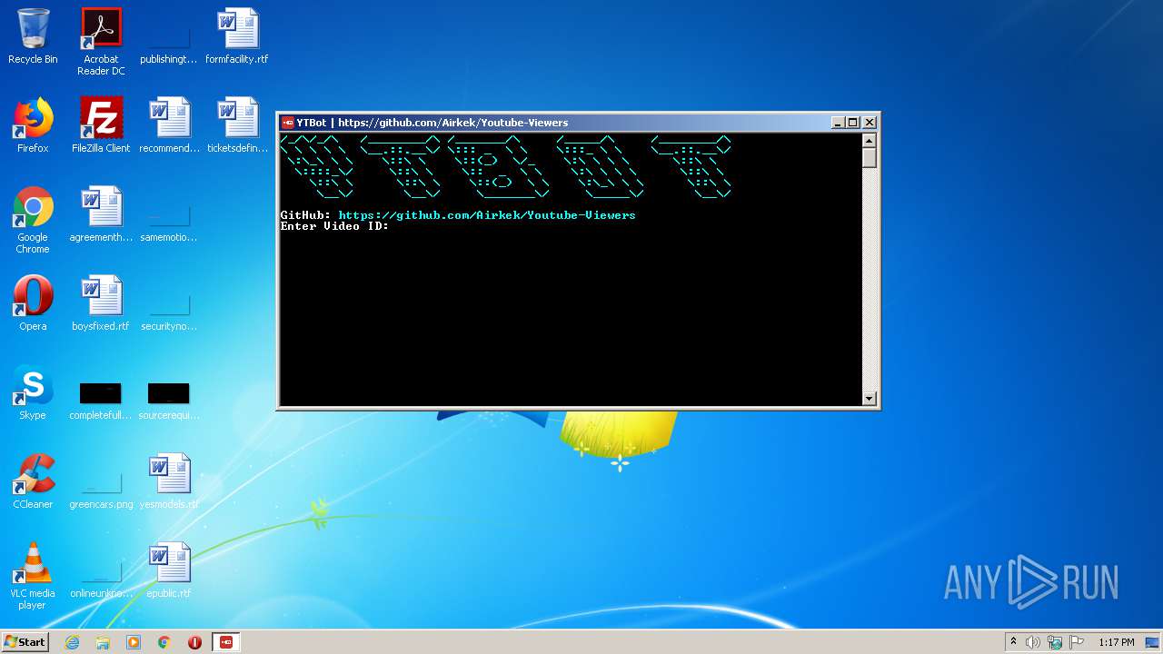This screenshot has height=654, width=1163.
Task: Open the YTBot window system menu icon
Action: pos(287,123)
